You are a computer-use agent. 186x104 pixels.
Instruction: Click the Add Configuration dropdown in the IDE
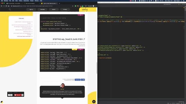[167, 4]
